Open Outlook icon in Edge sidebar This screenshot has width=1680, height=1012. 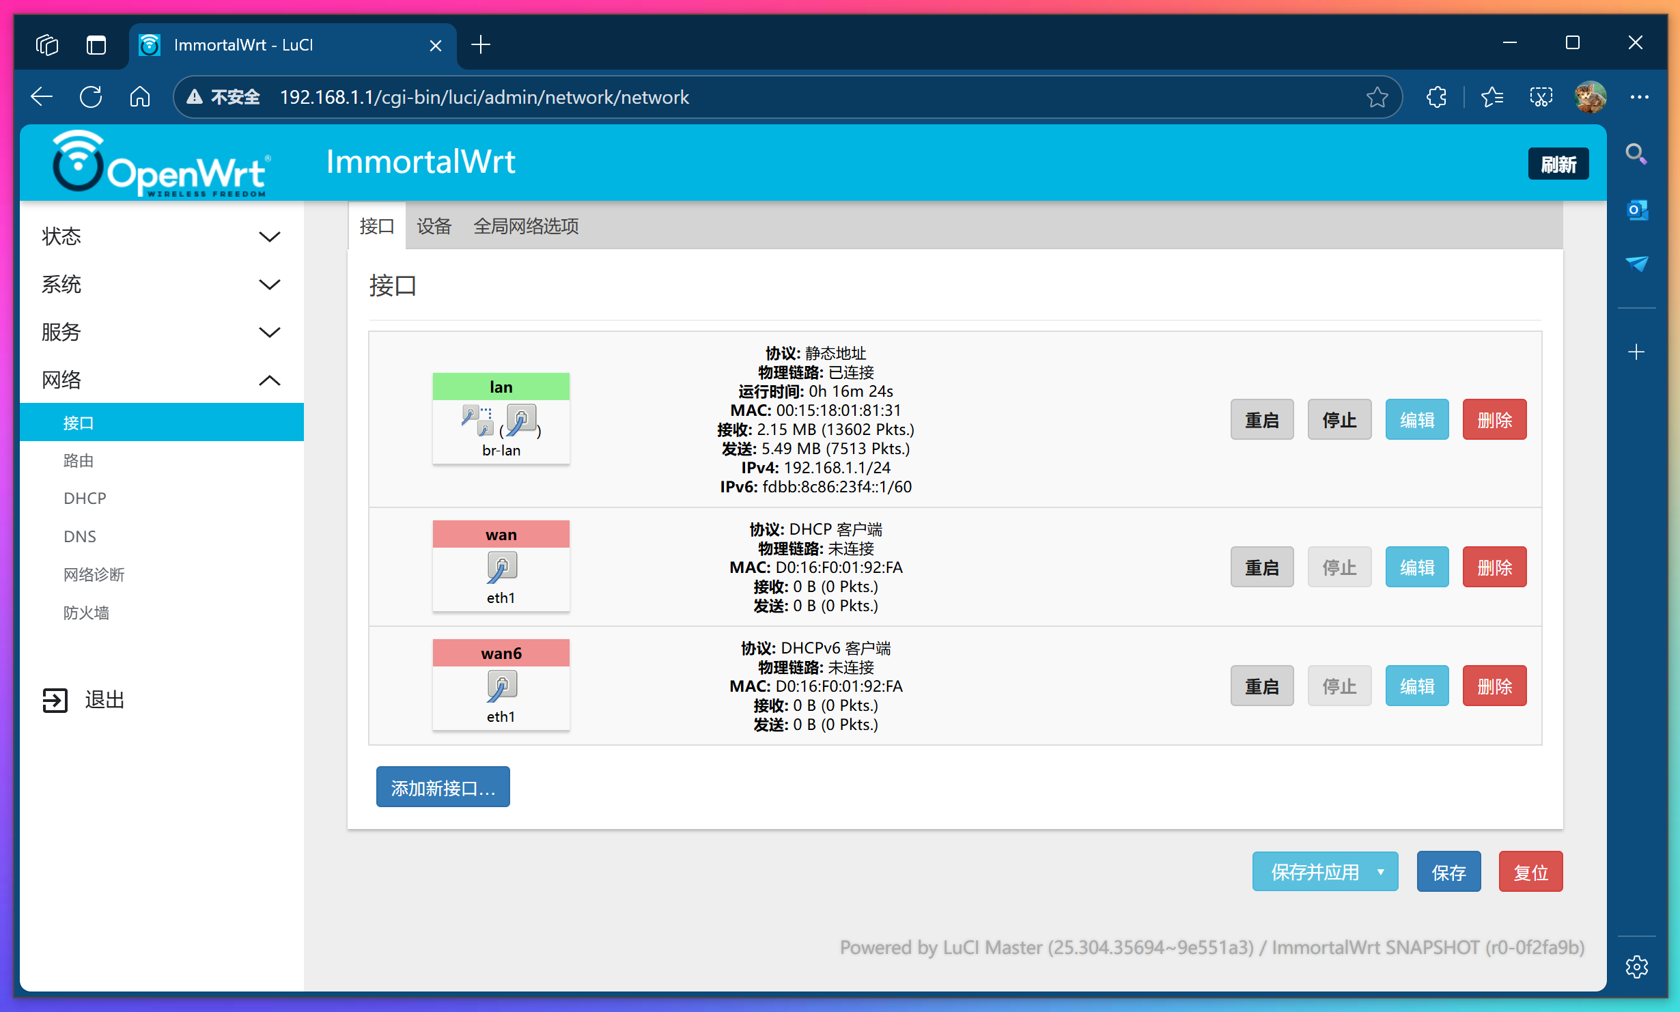(1637, 210)
